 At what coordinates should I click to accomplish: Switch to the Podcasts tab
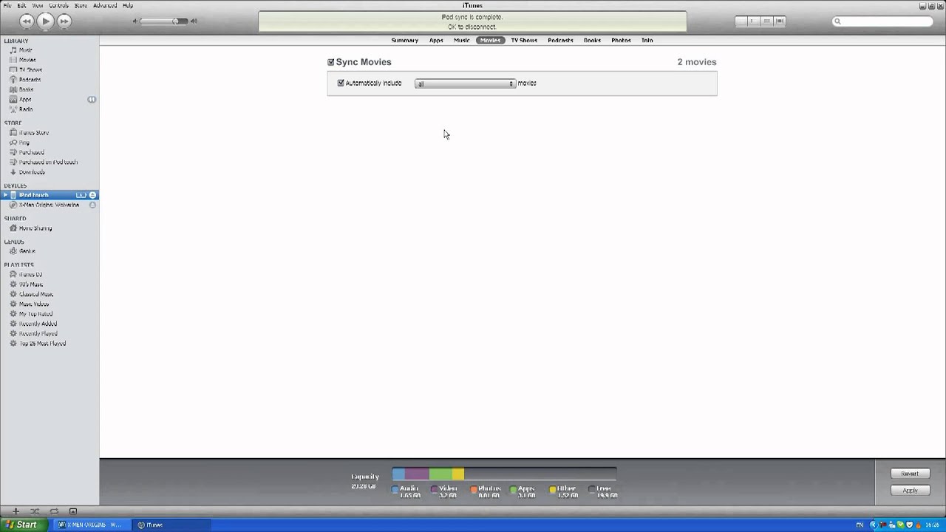(x=560, y=40)
